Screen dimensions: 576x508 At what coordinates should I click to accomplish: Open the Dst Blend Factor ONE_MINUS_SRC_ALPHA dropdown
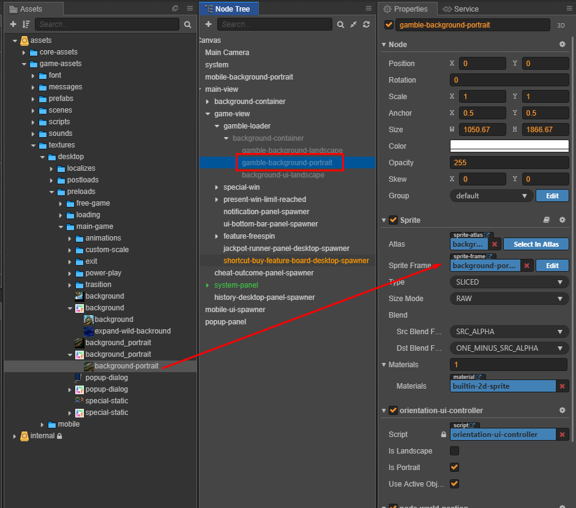509,348
